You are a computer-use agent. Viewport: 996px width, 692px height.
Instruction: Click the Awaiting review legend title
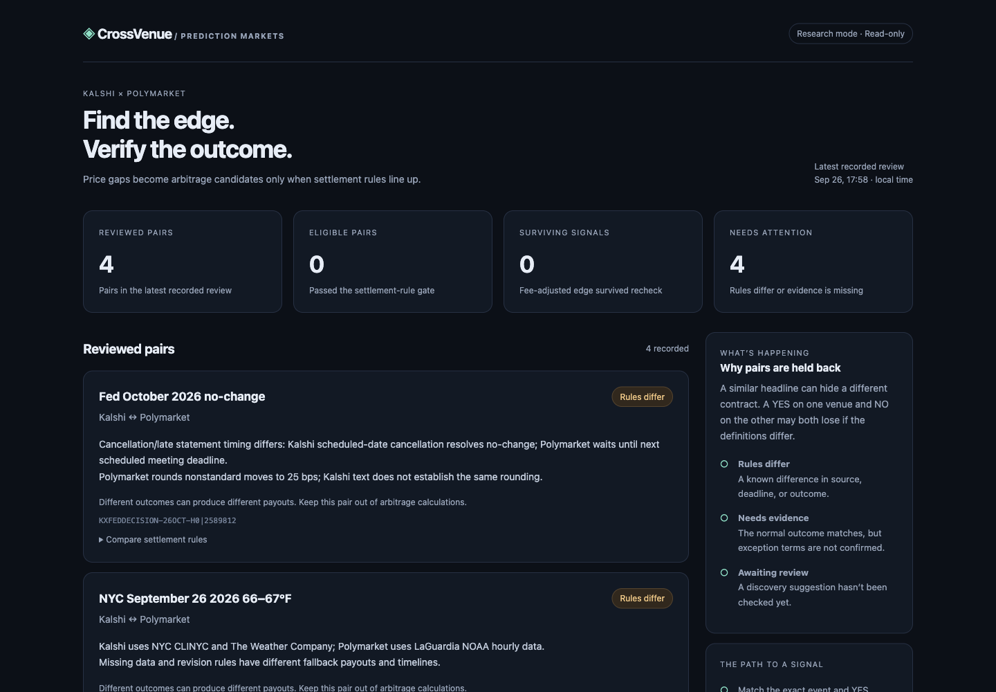click(773, 573)
